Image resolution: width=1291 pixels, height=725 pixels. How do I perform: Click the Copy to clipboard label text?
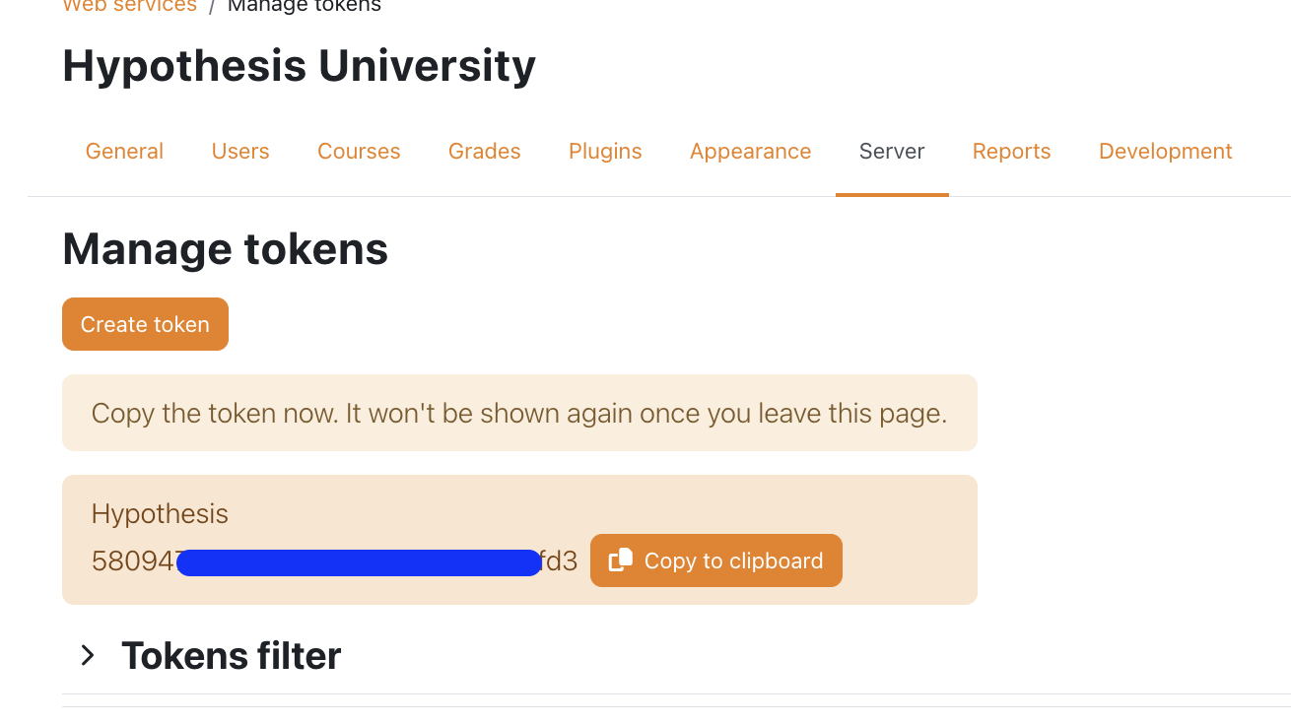tap(733, 560)
